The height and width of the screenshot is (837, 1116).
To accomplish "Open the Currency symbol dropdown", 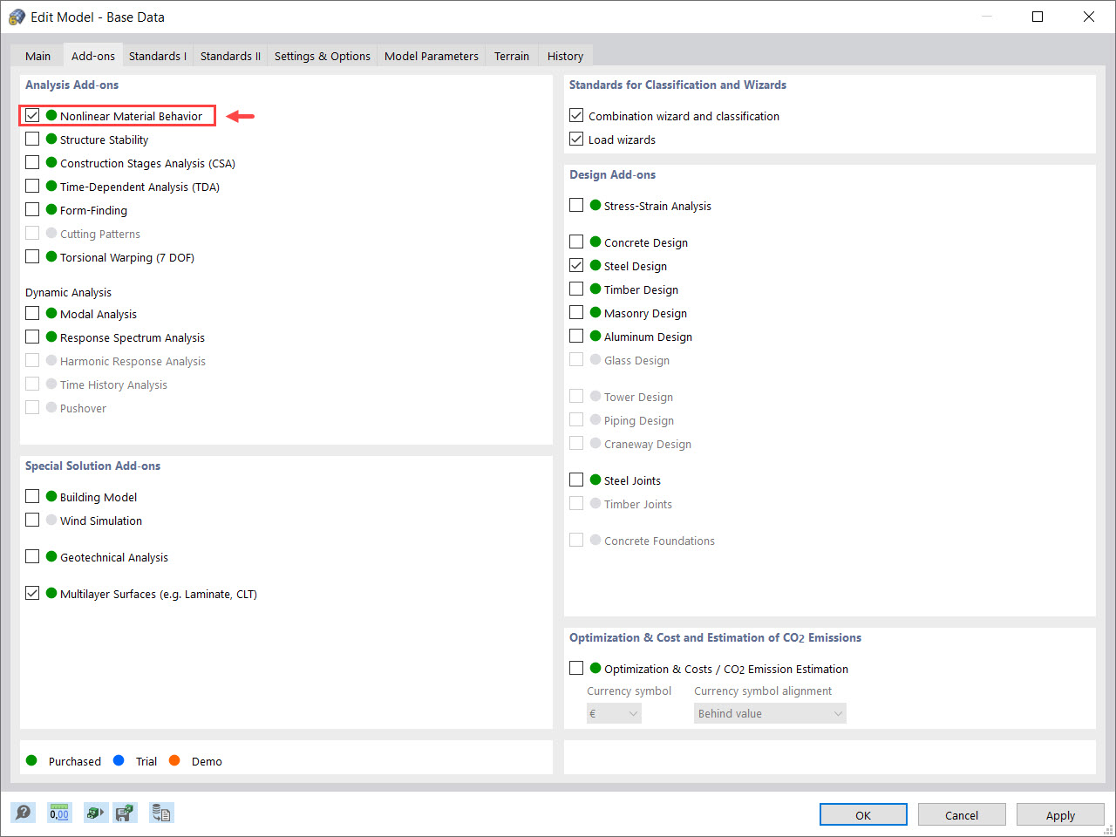I will coord(614,712).
